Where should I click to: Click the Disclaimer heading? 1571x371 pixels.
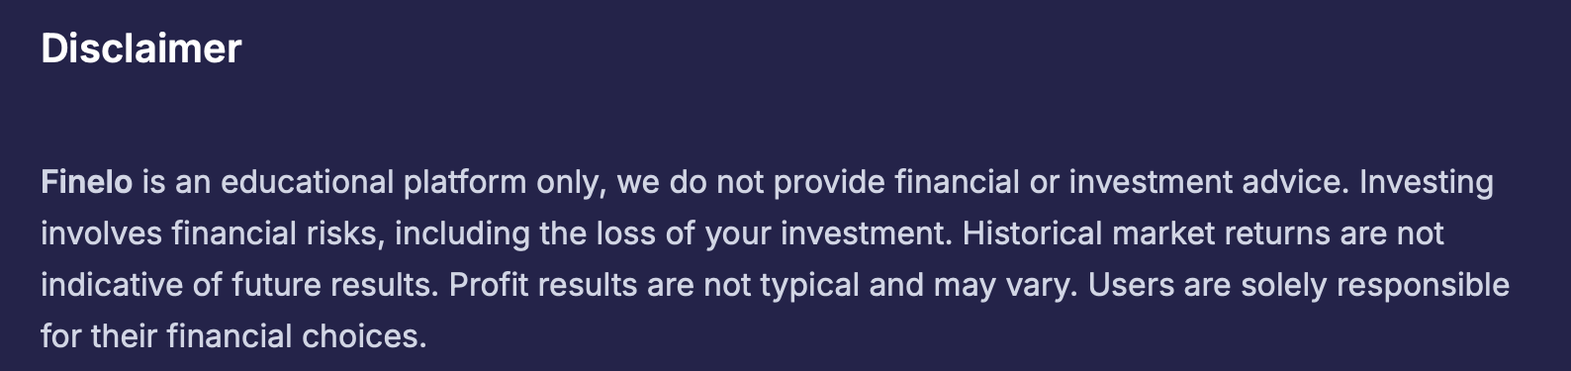tap(141, 48)
